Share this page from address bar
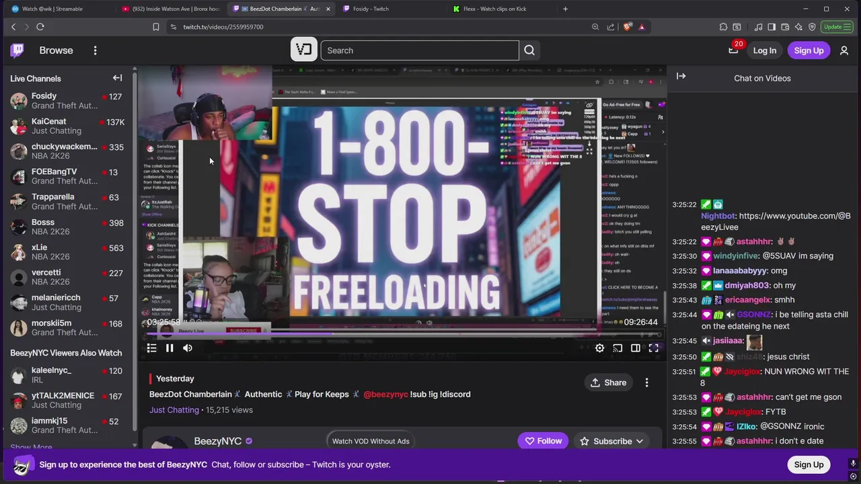The width and height of the screenshot is (861, 484). click(x=611, y=27)
